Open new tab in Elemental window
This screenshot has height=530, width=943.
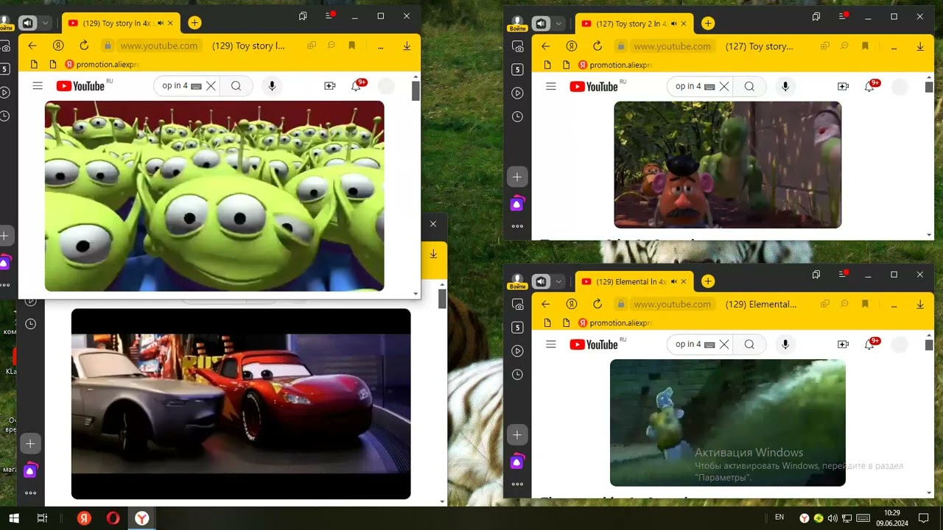(x=708, y=281)
